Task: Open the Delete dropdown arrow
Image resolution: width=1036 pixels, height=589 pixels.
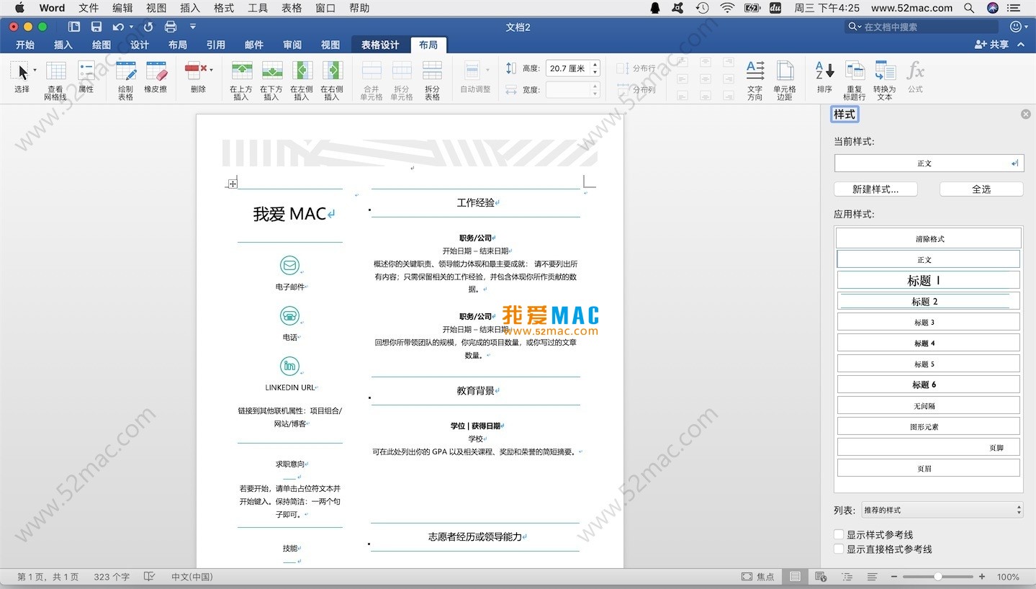Action: pos(211,70)
